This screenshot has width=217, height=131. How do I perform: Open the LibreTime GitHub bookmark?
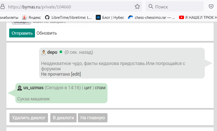[68, 18]
